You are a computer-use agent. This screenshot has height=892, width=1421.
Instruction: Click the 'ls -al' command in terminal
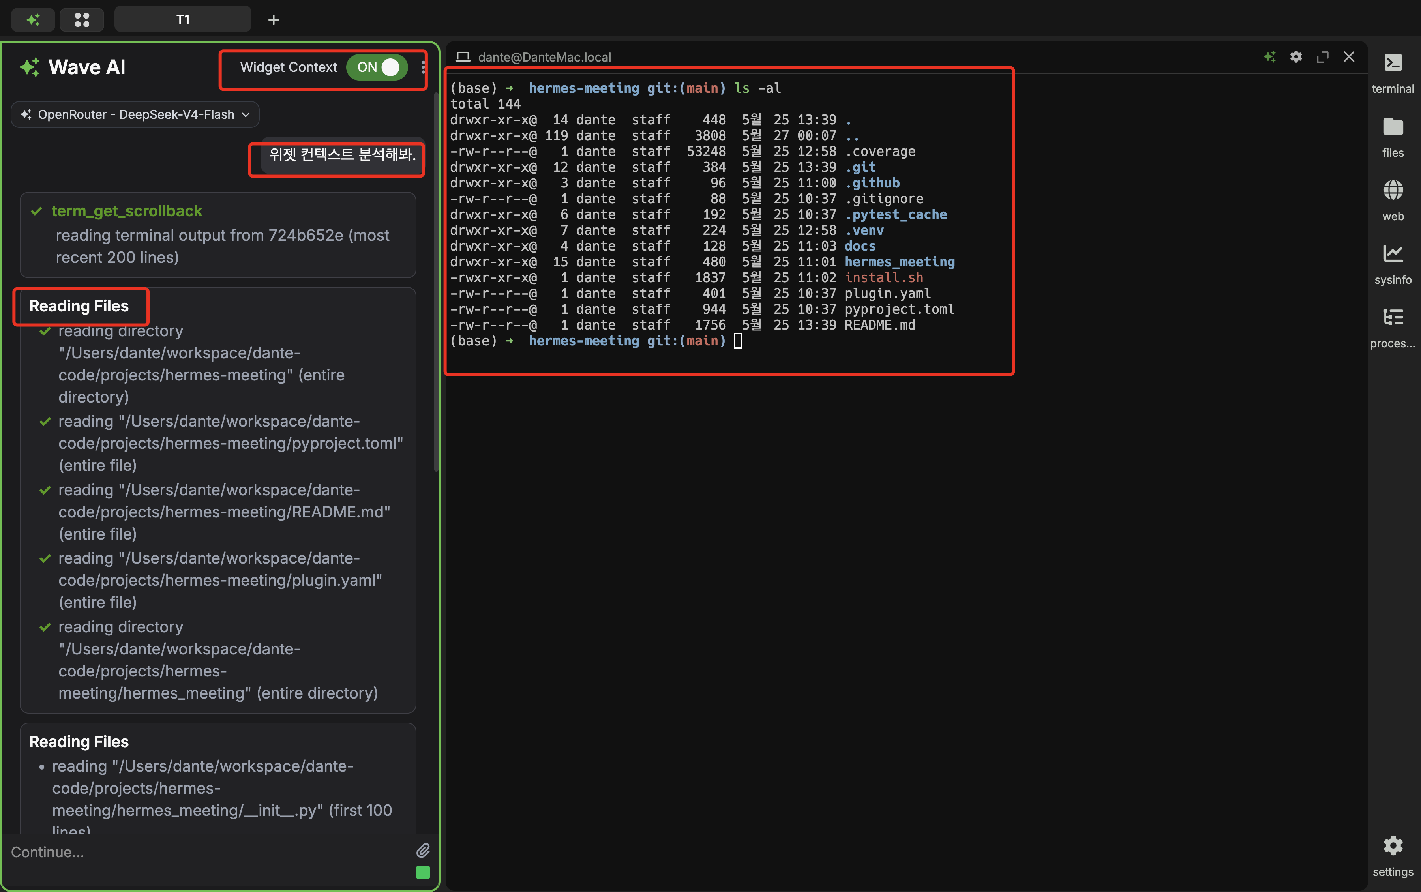click(x=758, y=88)
